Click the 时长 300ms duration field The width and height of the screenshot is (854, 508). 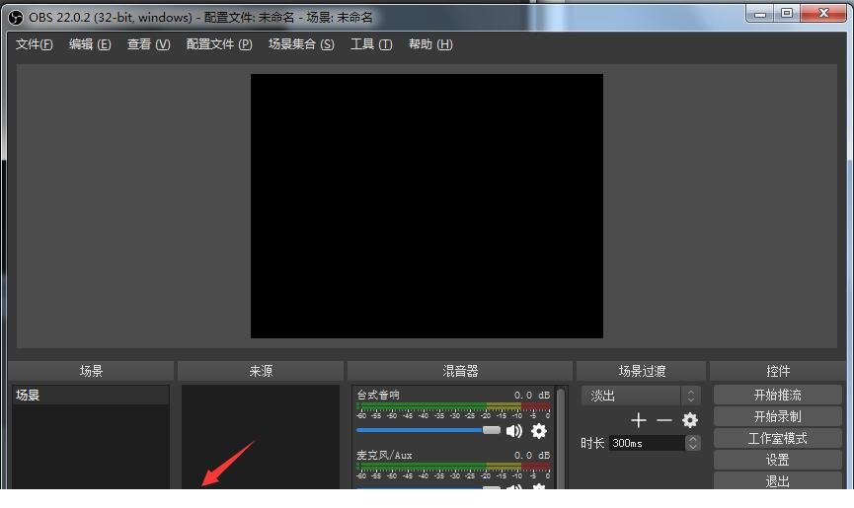pos(647,443)
